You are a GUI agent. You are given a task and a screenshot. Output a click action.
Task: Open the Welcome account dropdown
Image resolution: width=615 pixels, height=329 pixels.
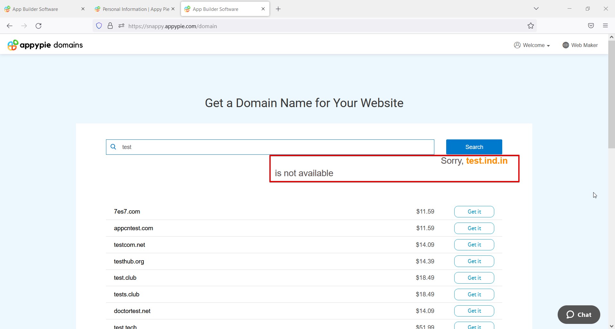click(x=532, y=45)
